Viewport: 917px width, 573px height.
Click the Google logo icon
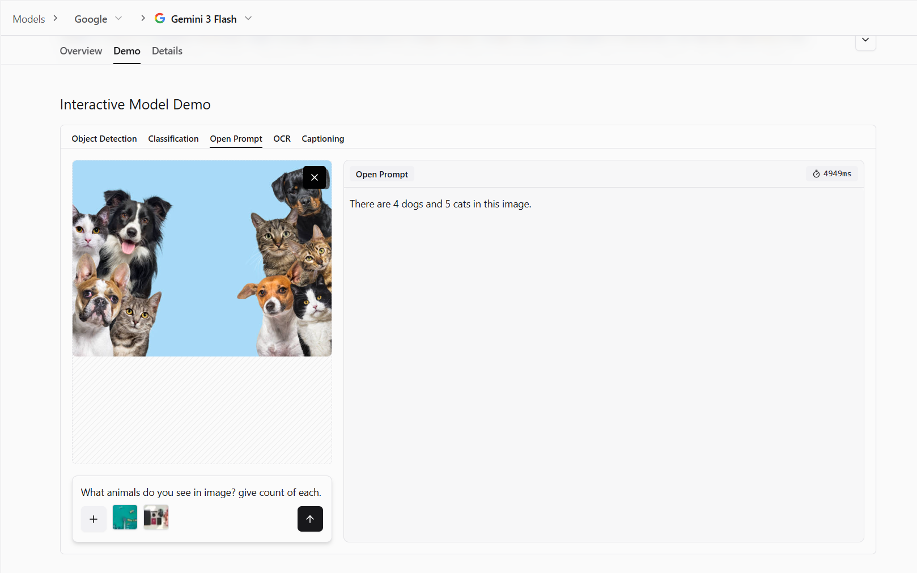(x=160, y=19)
